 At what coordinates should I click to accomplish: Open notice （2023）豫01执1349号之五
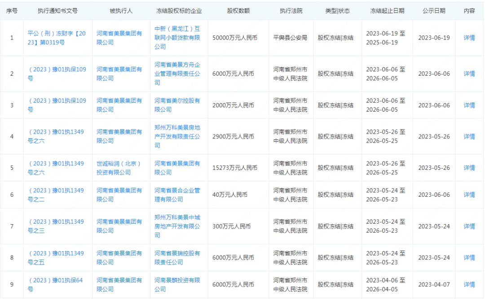point(56,258)
